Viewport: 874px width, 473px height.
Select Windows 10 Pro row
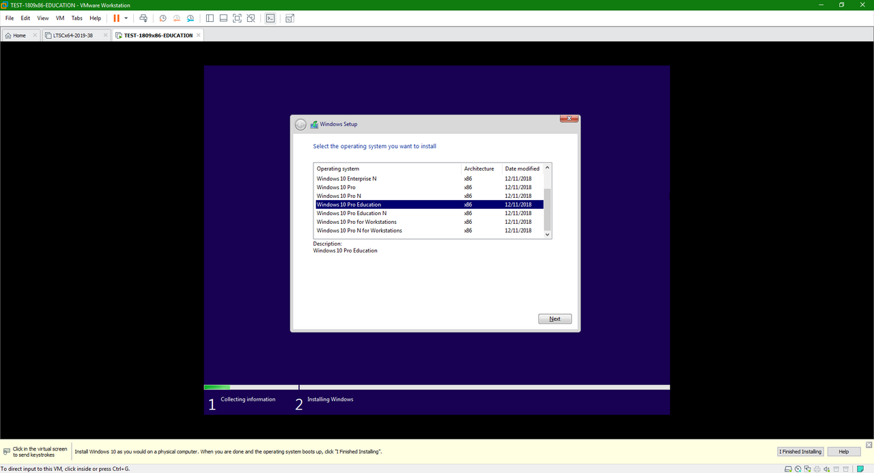[429, 187]
